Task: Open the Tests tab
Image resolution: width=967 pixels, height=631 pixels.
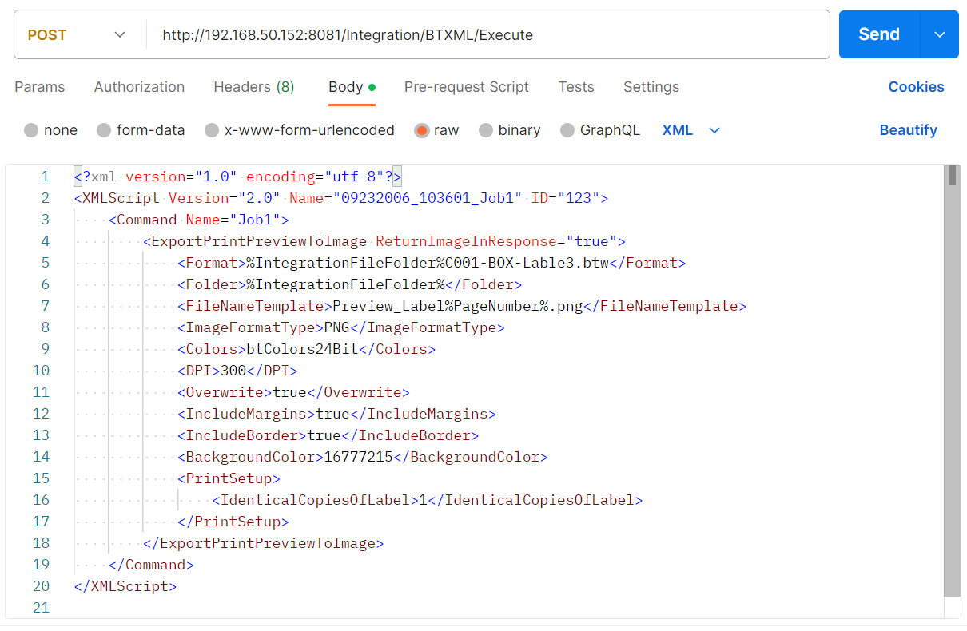Action: tap(576, 87)
